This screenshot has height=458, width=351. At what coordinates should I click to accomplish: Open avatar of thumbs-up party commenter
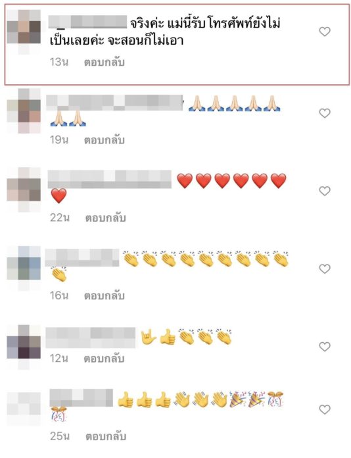24,409
